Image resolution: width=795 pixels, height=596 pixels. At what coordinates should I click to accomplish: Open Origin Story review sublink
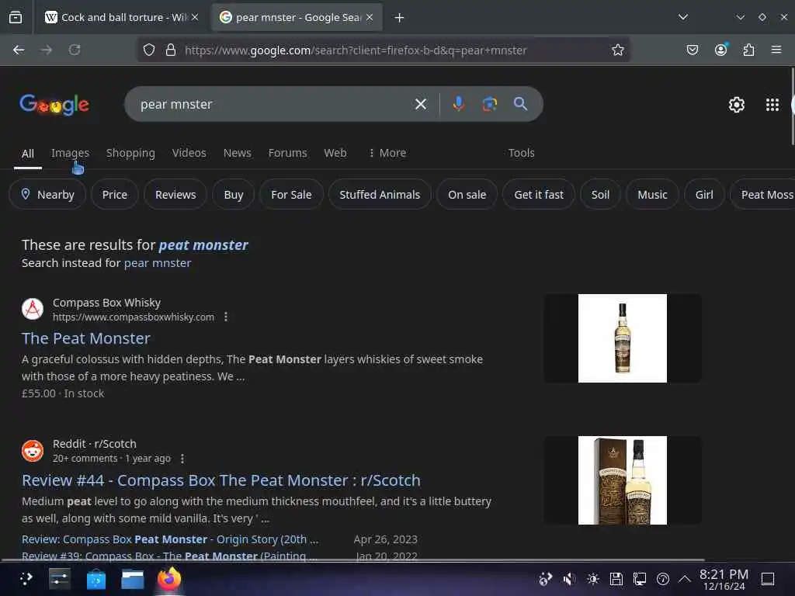pos(170,539)
